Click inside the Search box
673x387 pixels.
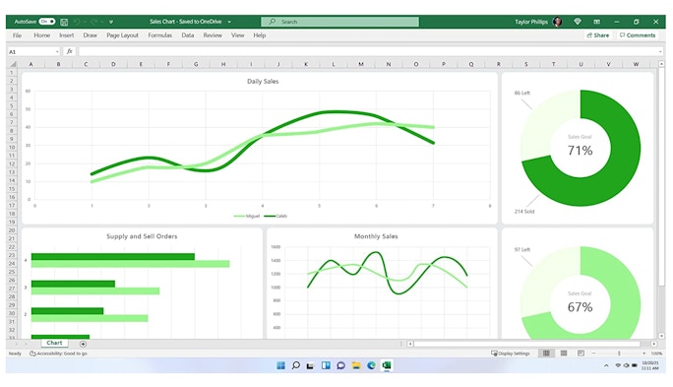[x=339, y=22]
